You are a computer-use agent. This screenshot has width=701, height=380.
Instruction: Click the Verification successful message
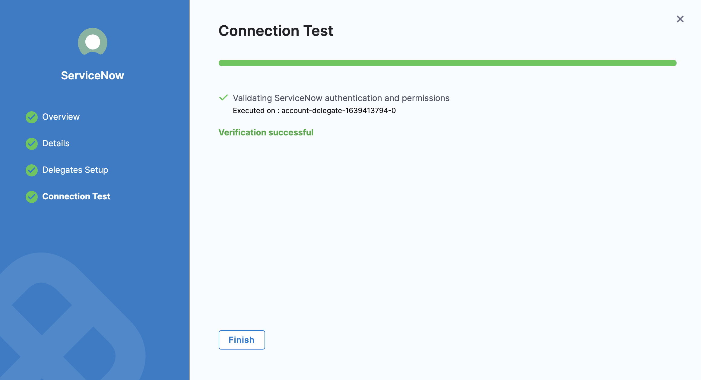pos(266,132)
